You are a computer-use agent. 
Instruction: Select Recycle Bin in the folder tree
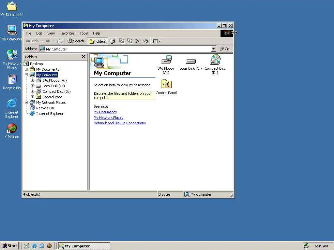(x=45, y=108)
